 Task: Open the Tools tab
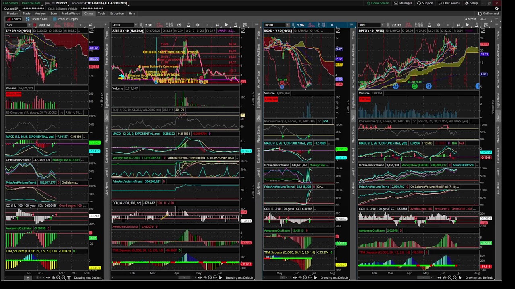(x=101, y=14)
